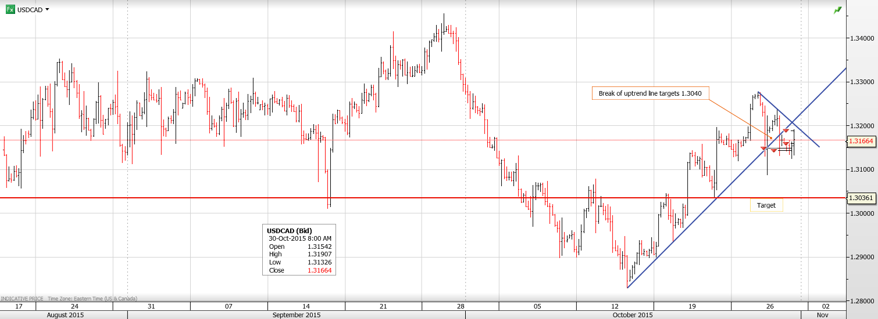Click 'October 2015' on the time axis
The height and width of the screenshot is (319, 878).
[633, 315]
